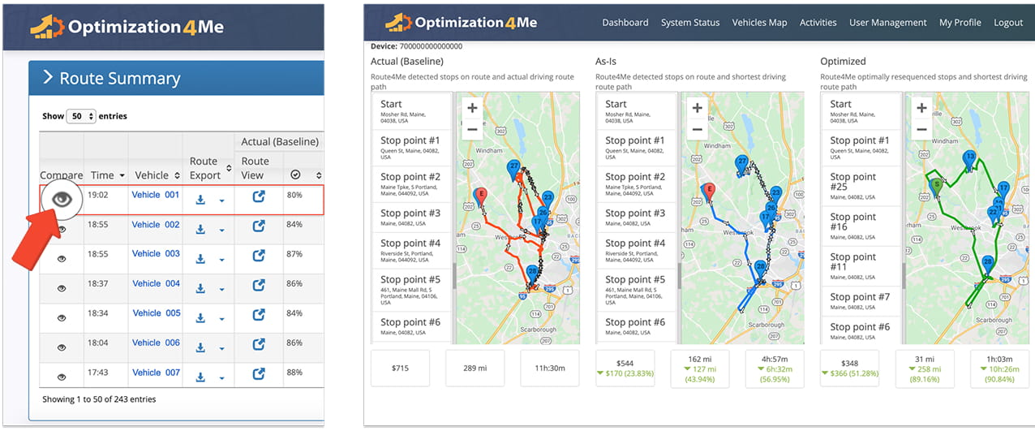The height and width of the screenshot is (431, 1035).
Task: Toggle compare eye for Vehicle 007 row
Action: click(x=62, y=377)
